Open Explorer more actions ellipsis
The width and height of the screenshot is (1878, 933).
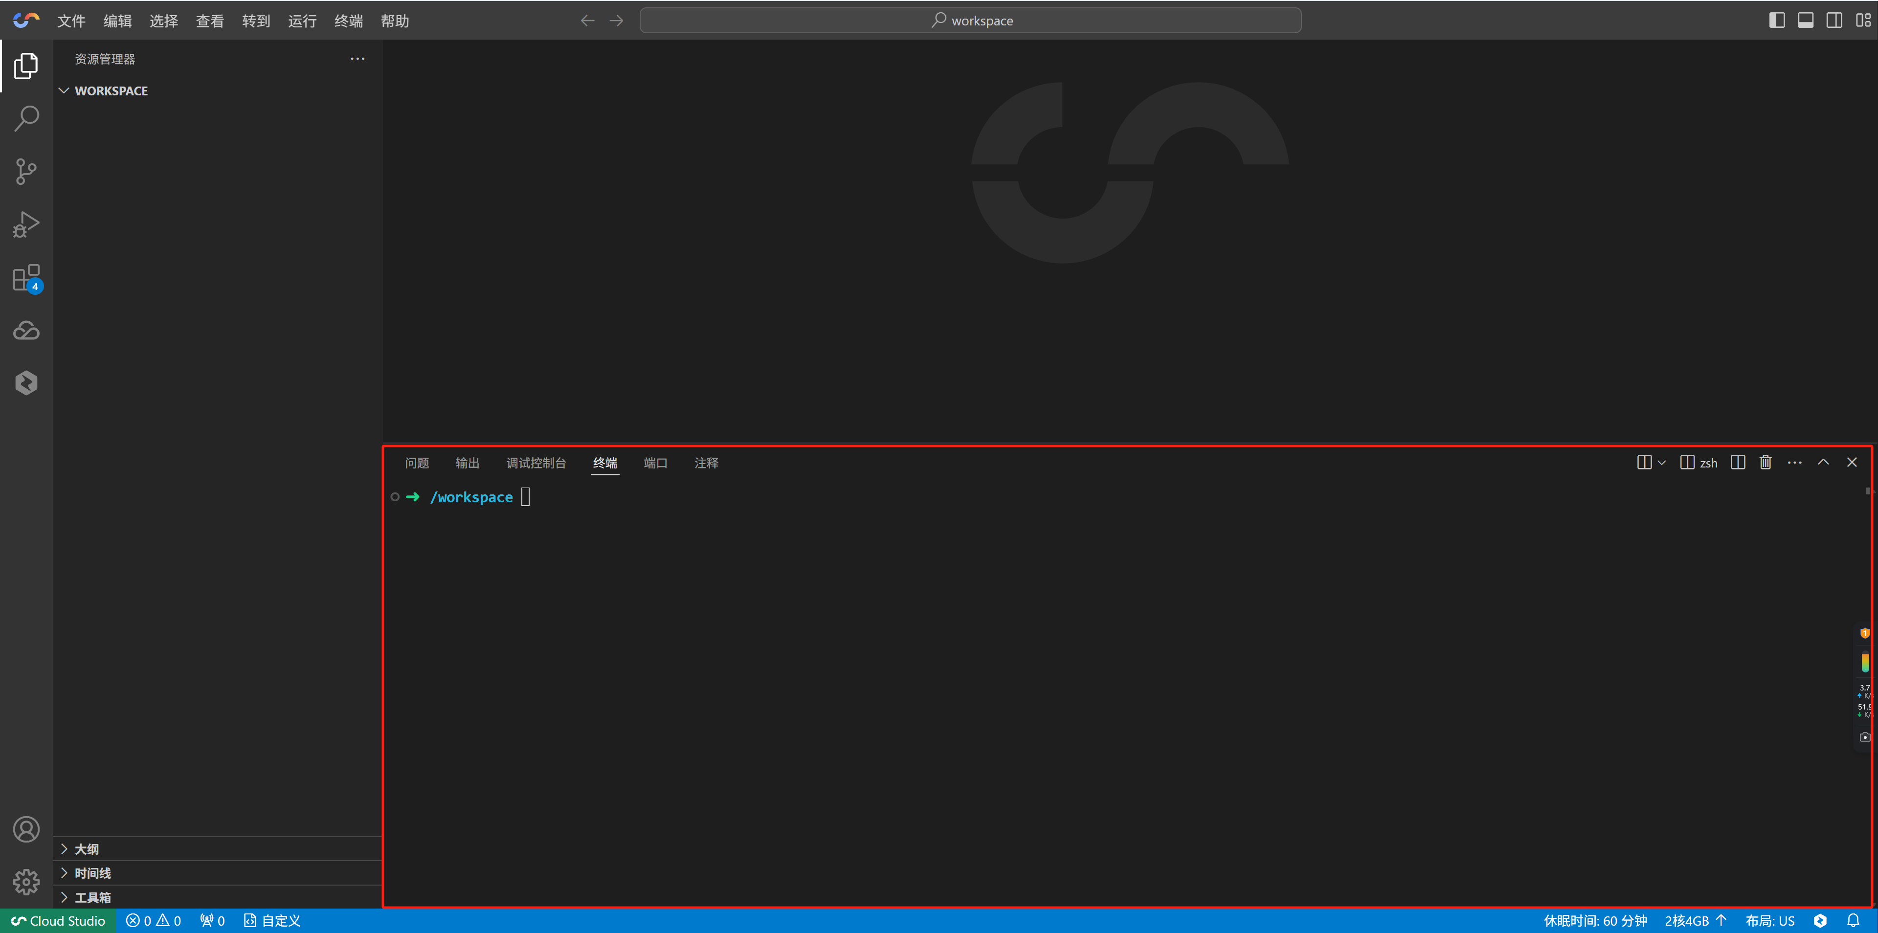[357, 59]
